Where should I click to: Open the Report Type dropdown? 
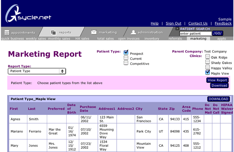pos(37,71)
